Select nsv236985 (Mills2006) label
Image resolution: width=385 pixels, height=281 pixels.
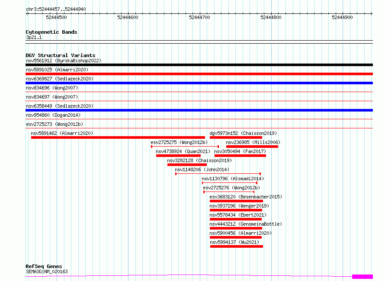253,142
